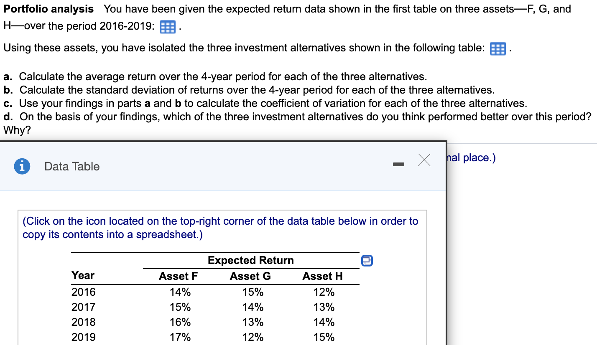The image size is (597, 345).
Task: Select the 14% value for Asset F 2016
Action: (179, 292)
